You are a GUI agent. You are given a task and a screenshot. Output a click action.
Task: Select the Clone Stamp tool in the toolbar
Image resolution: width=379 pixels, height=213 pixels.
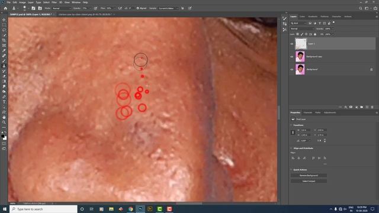tap(4, 66)
